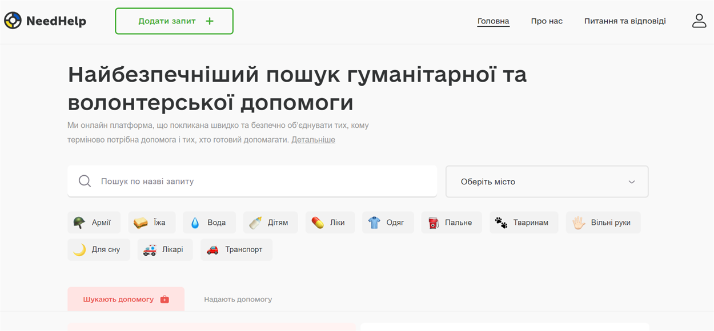The width and height of the screenshot is (714, 331).
Task: Filter by Тваринам paw category
Action: click(523, 223)
